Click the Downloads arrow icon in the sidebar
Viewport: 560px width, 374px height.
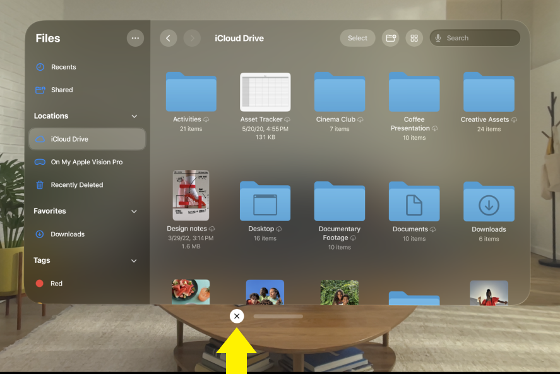tap(40, 234)
